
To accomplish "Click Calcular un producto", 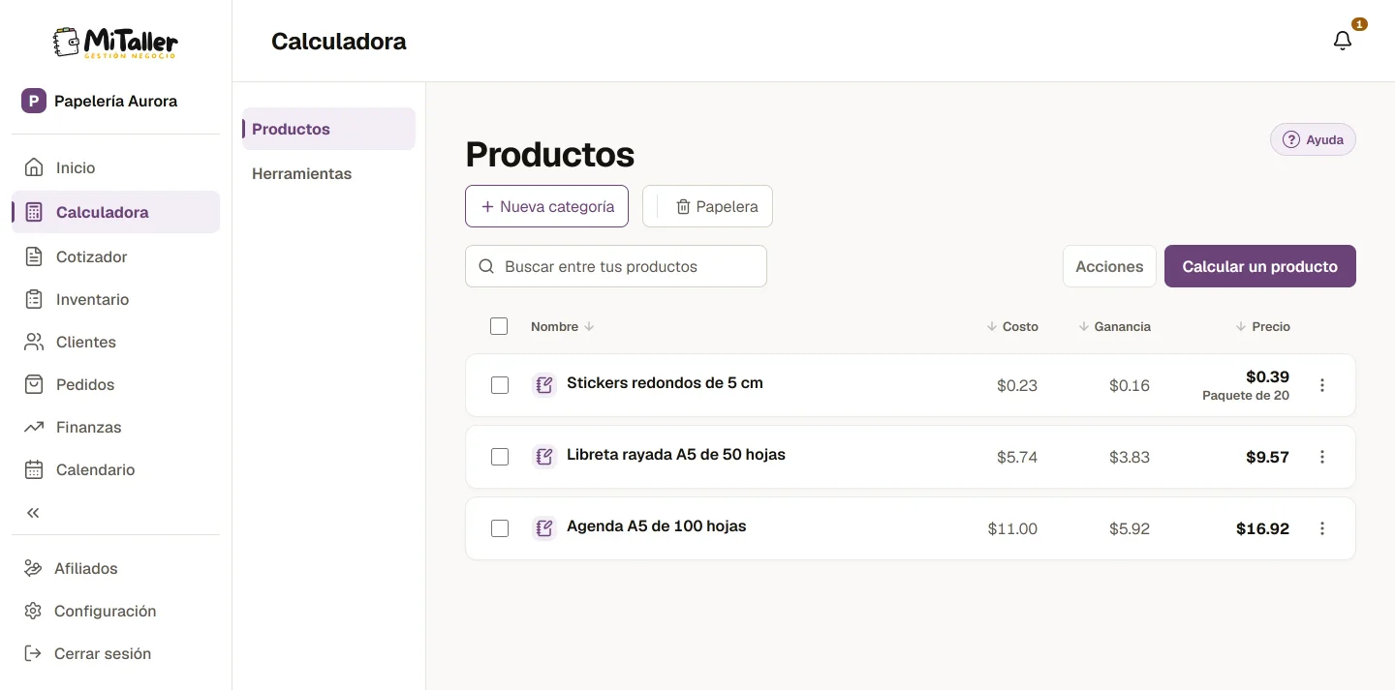I will [1260, 266].
